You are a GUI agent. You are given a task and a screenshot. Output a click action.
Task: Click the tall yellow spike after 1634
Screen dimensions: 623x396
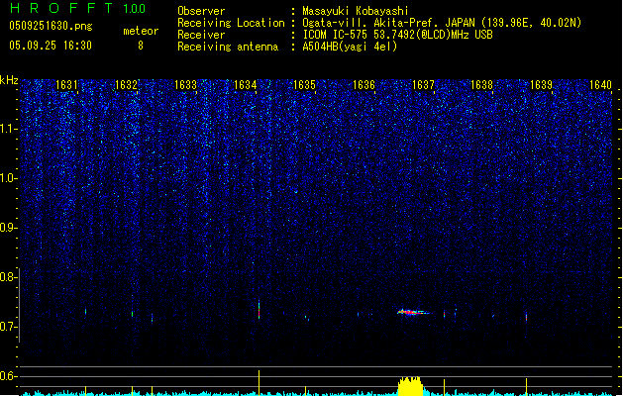(260, 383)
